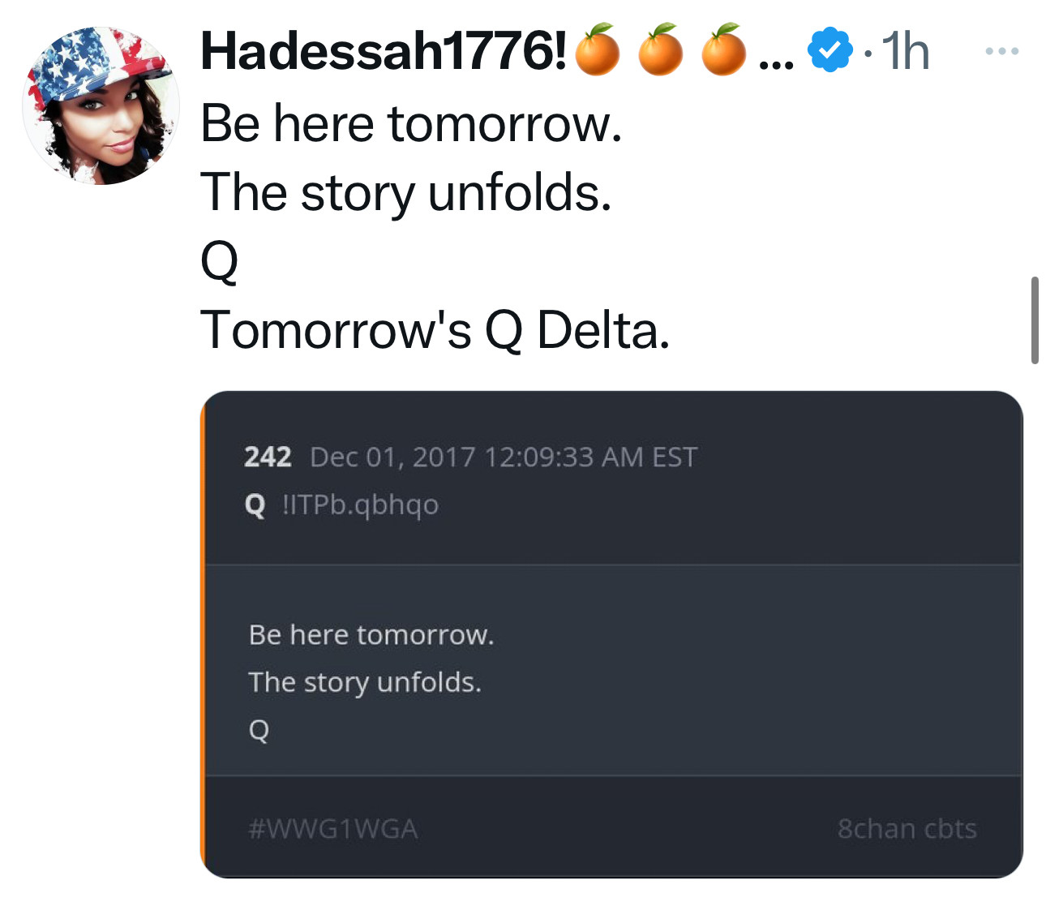The image size is (1046, 906).
Task: Click the first orange emoji in name
Action: pyautogui.click(x=598, y=50)
